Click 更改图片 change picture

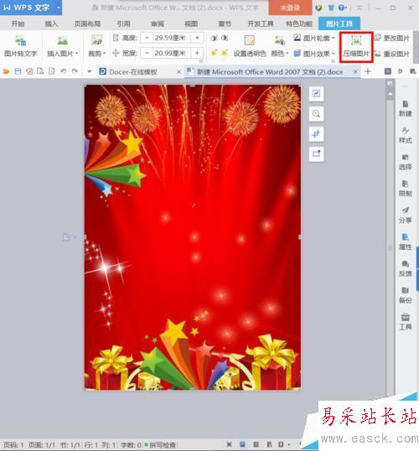[x=392, y=39]
